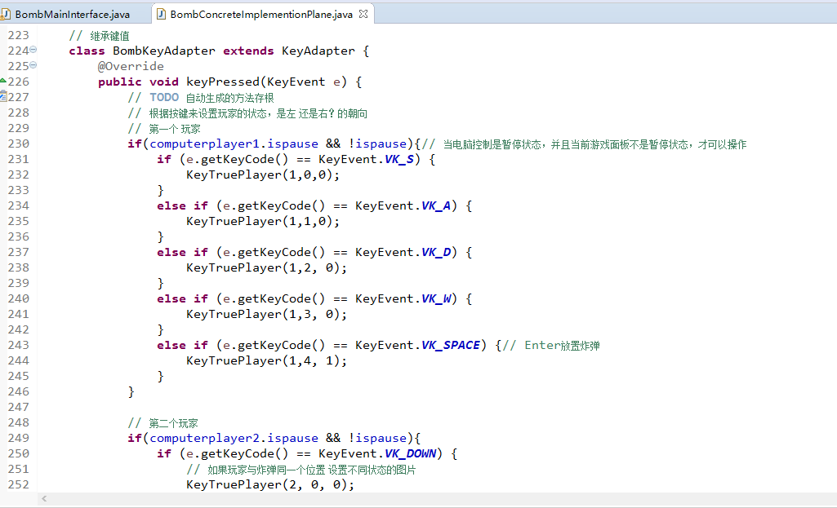Click the keyPressed method name on line 226

(223, 82)
